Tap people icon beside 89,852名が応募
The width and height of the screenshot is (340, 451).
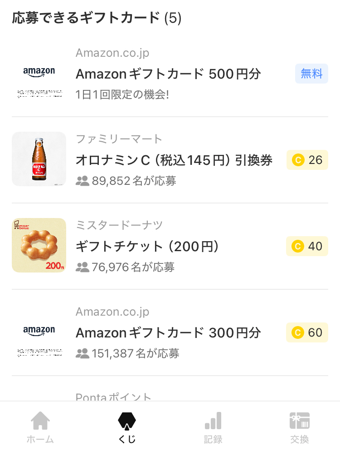pos(83,181)
